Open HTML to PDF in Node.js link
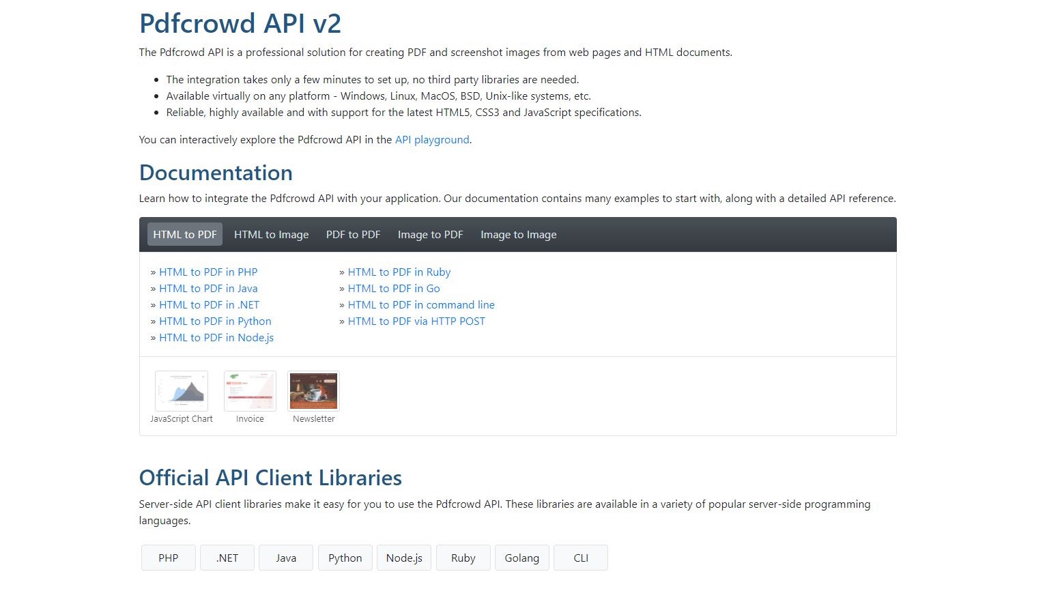This screenshot has height=589, width=1047. tap(216, 337)
